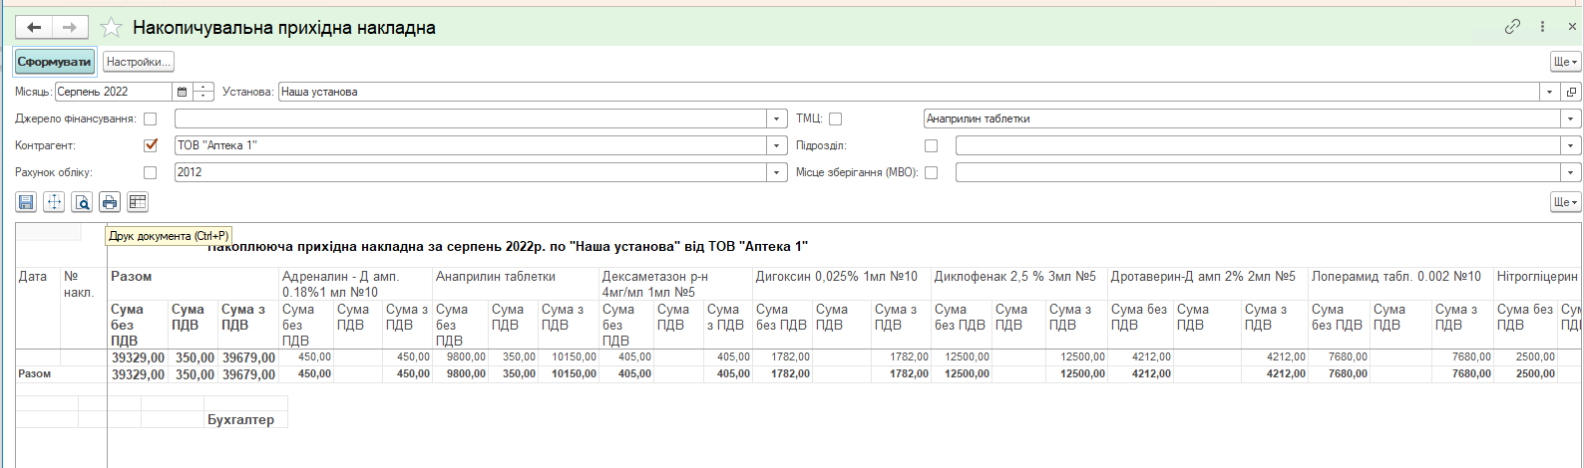Click the back navigation arrow
Image resolution: width=1584 pixels, height=468 pixels.
pos(34,28)
